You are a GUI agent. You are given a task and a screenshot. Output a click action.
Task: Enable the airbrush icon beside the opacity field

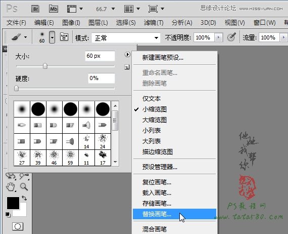coord(231,37)
